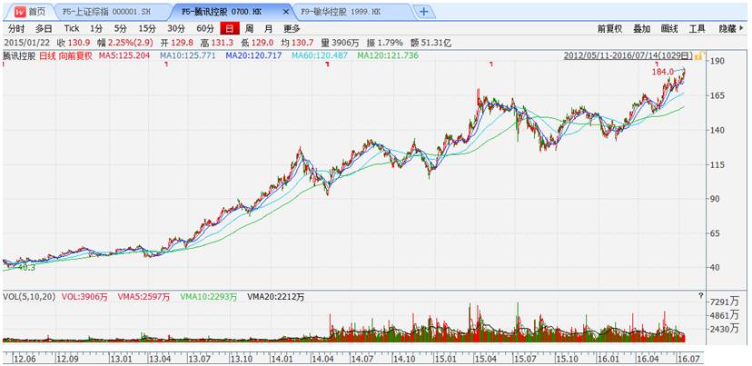Image resolution: width=752 pixels, height=366 pixels.
Task: Select 分时 intraday chart period
Action: point(15,28)
